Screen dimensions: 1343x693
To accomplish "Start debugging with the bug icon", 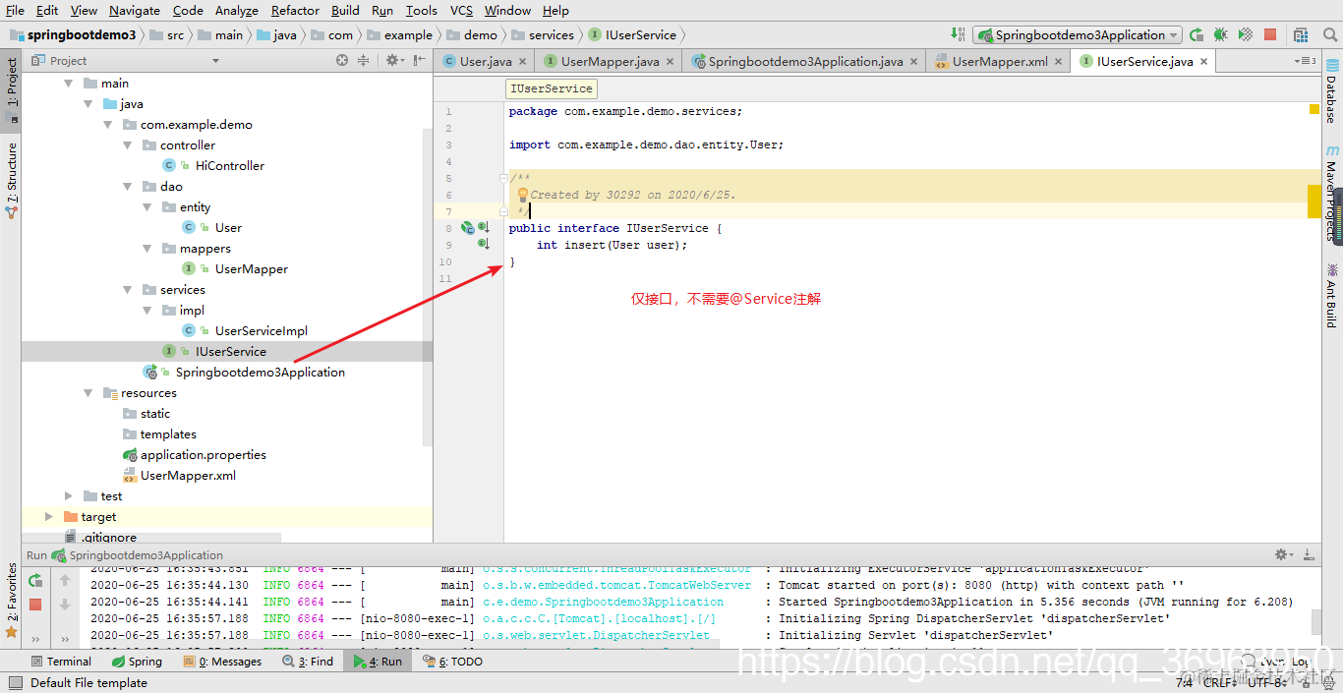I will point(1221,34).
